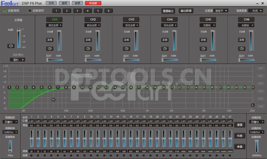The image size is (267, 159).
Task: Open the CH1 前左全频 channel type dropdown
Action: pos(54,25)
